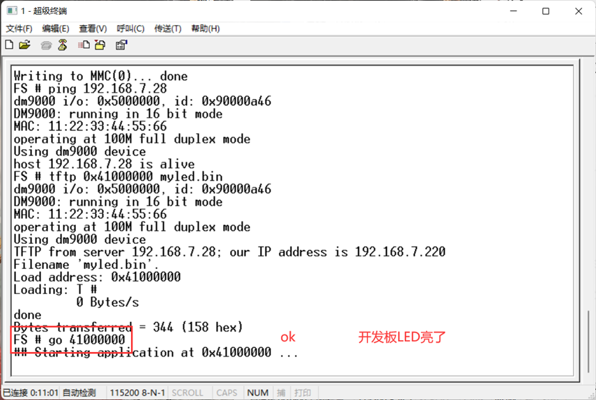Click the NUM status indicator
Image resolution: width=596 pixels, height=400 pixels.
[x=258, y=392]
